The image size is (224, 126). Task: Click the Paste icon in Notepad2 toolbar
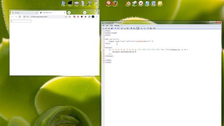click(127, 28)
